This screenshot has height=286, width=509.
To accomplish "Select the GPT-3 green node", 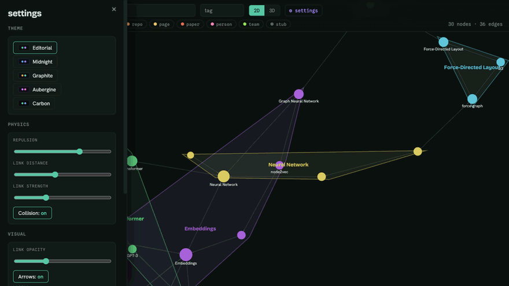I will coord(132,249).
